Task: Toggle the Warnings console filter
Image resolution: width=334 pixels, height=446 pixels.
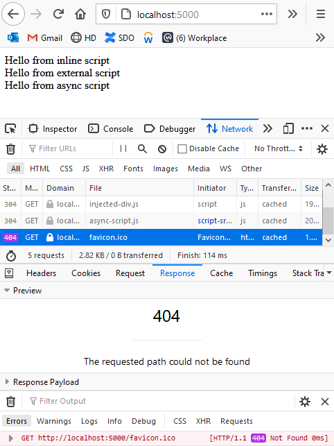Action: (x=54, y=421)
